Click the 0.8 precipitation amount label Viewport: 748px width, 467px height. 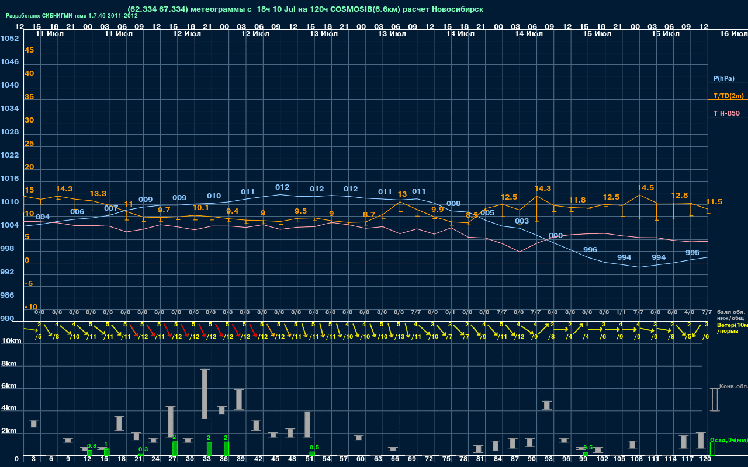[x=92, y=445]
